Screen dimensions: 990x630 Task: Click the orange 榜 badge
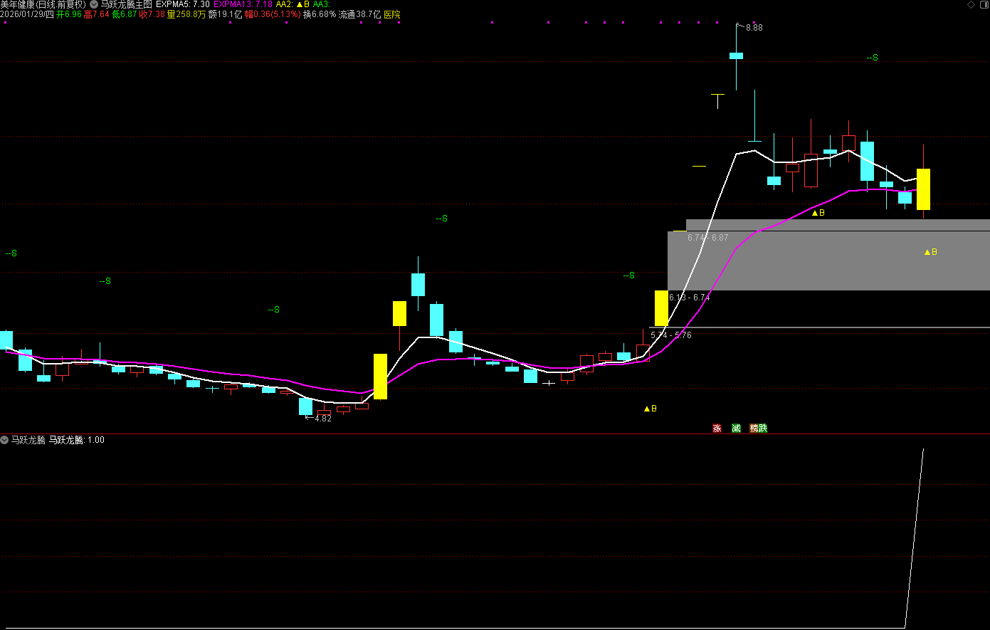pyautogui.click(x=754, y=428)
